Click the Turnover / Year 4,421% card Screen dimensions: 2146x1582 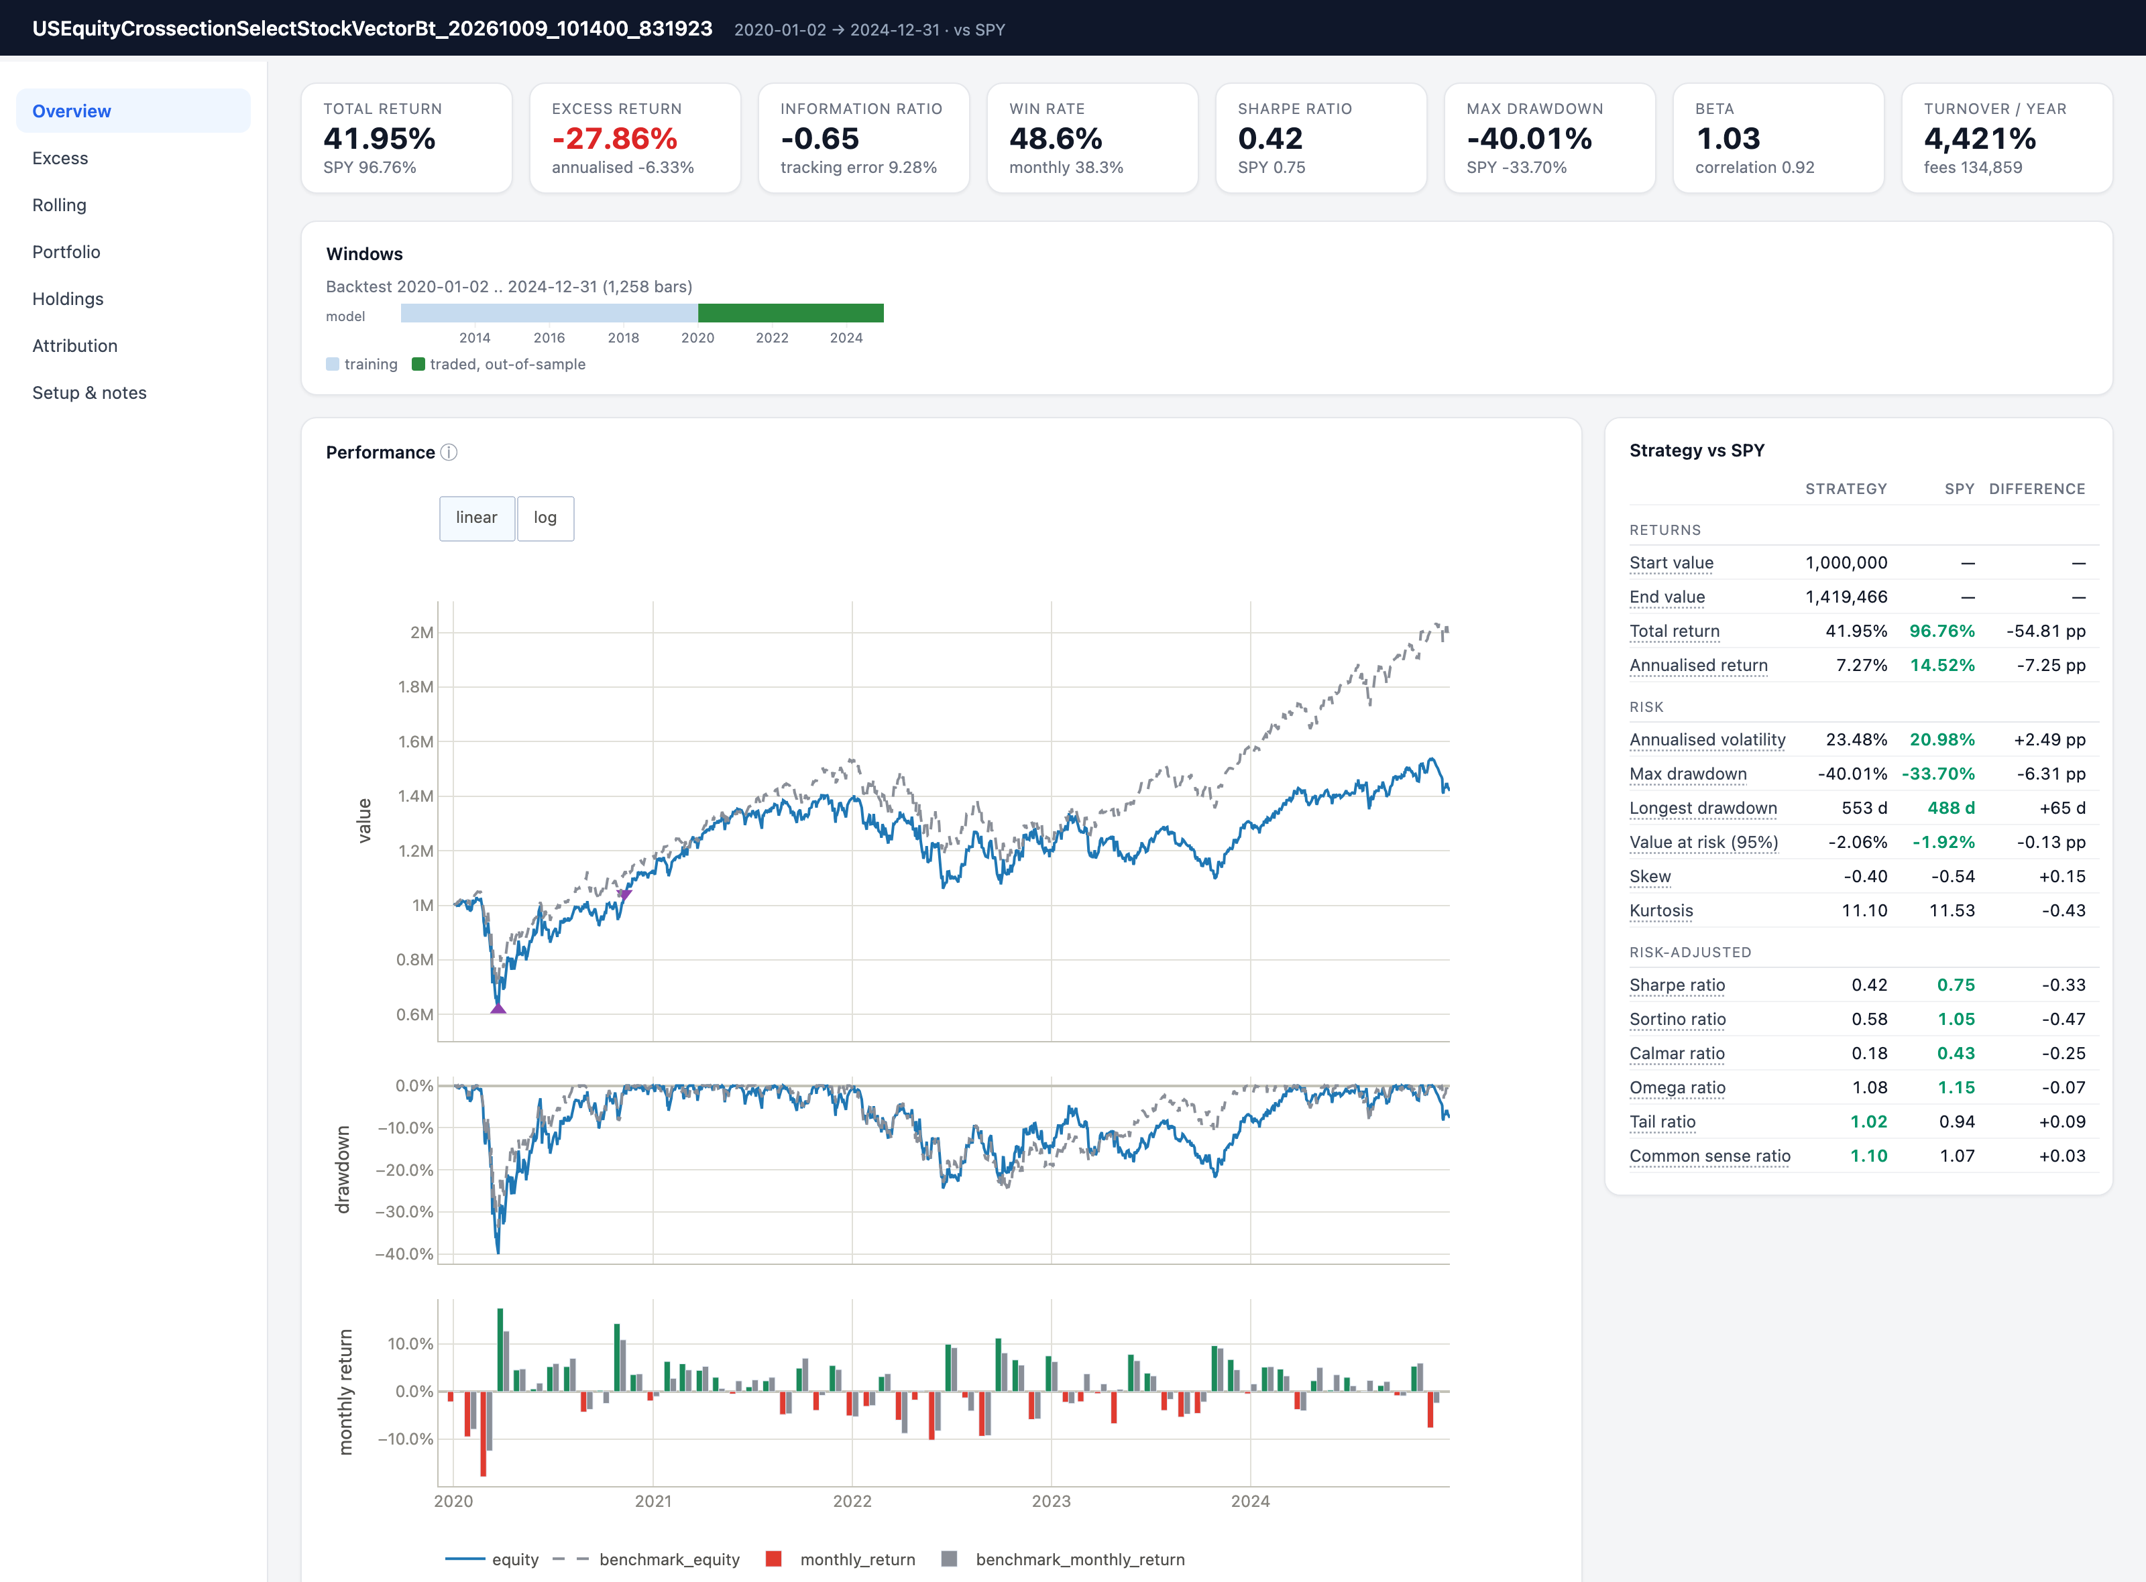point(2007,138)
